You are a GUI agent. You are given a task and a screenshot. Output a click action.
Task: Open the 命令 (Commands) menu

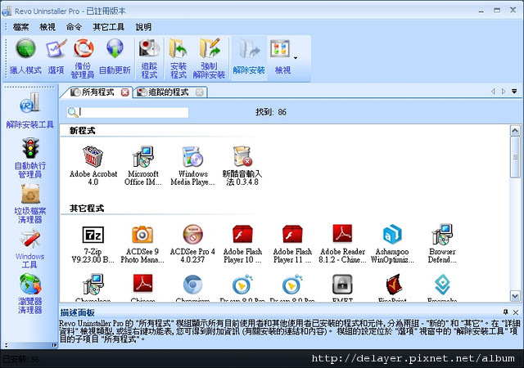pyautogui.click(x=74, y=27)
